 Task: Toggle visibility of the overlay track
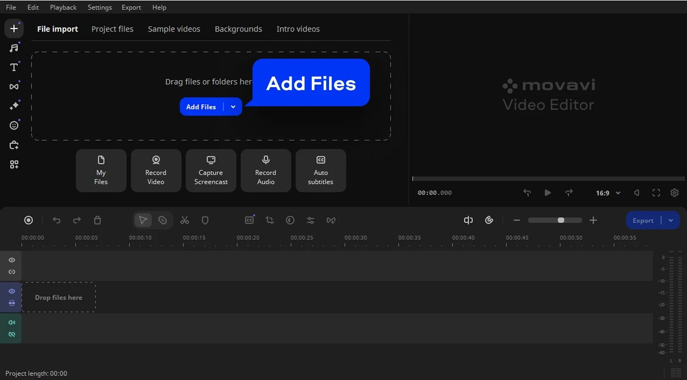point(12,260)
